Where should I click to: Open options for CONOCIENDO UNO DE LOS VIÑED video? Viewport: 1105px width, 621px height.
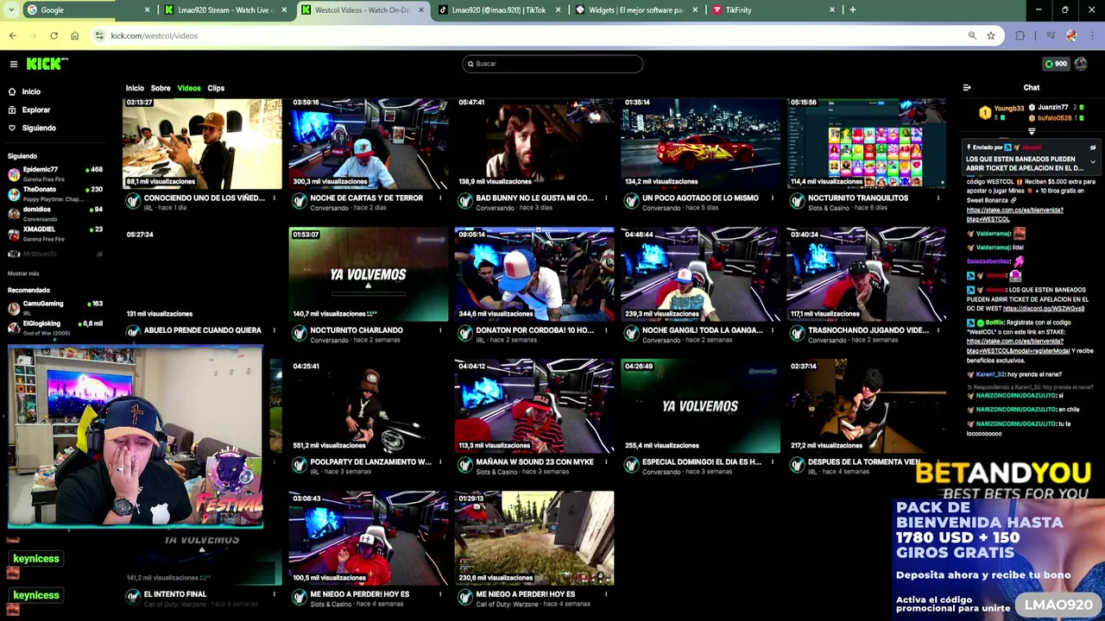[275, 198]
